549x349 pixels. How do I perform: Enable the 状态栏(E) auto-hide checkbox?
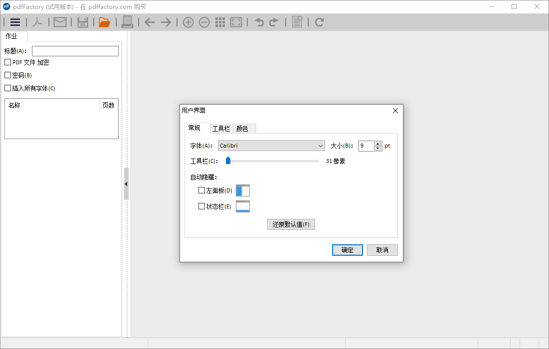pyautogui.click(x=201, y=206)
